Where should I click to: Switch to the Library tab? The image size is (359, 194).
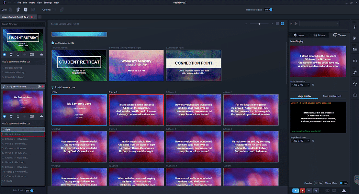pyautogui.click(x=319, y=35)
